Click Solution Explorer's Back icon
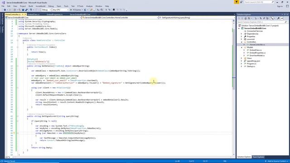 point(239,18)
